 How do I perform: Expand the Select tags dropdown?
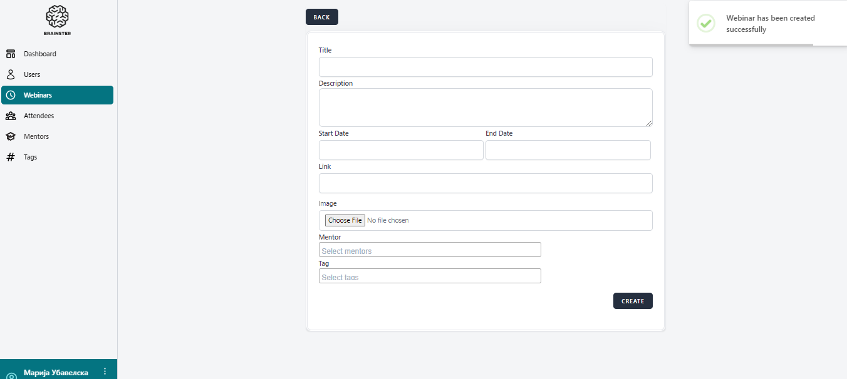pyautogui.click(x=430, y=276)
